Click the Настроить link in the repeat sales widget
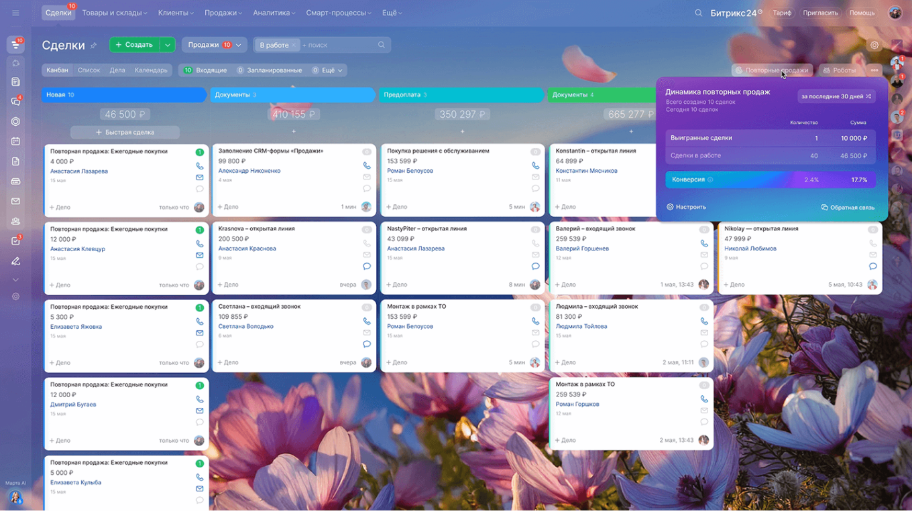Viewport: 912px width, 511px height. [x=686, y=208]
